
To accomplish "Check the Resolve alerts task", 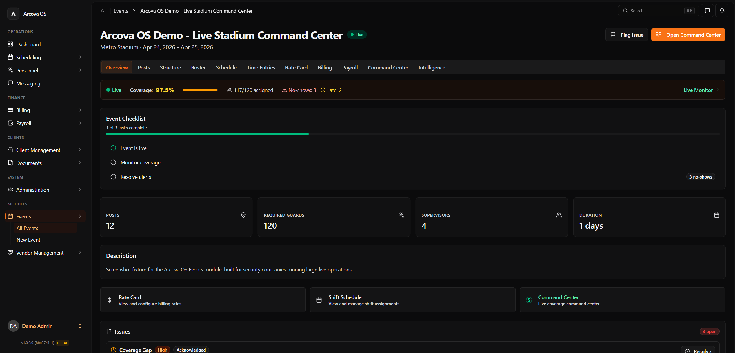I will pos(113,177).
